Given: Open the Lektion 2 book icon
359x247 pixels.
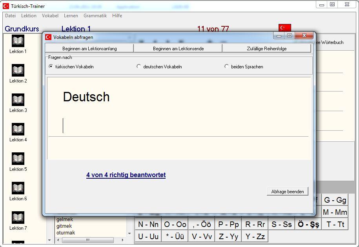Looking at the screenshot, I should coord(18,70).
